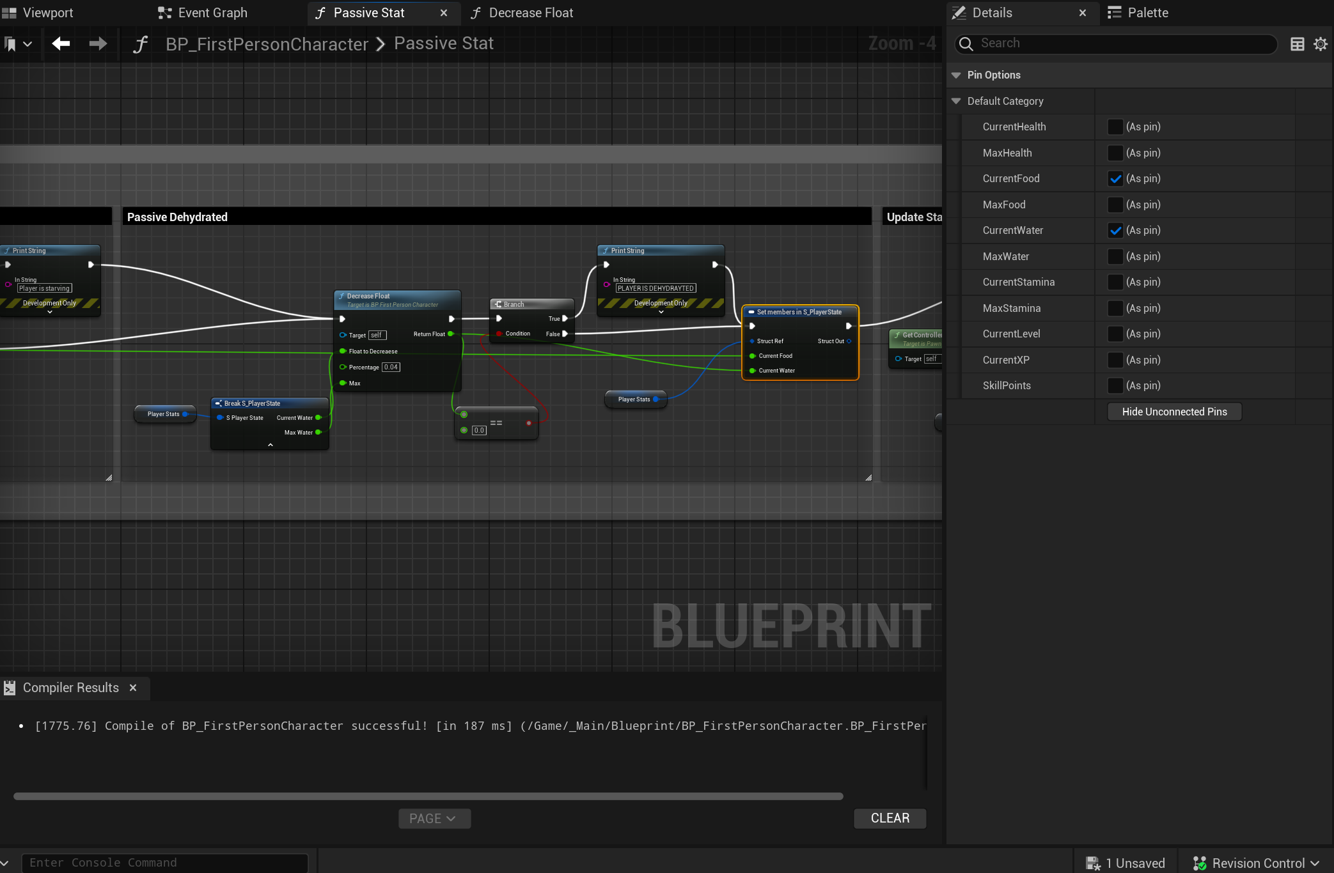The height and width of the screenshot is (873, 1334).
Task: Click the Branch node header icon
Action: point(498,304)
